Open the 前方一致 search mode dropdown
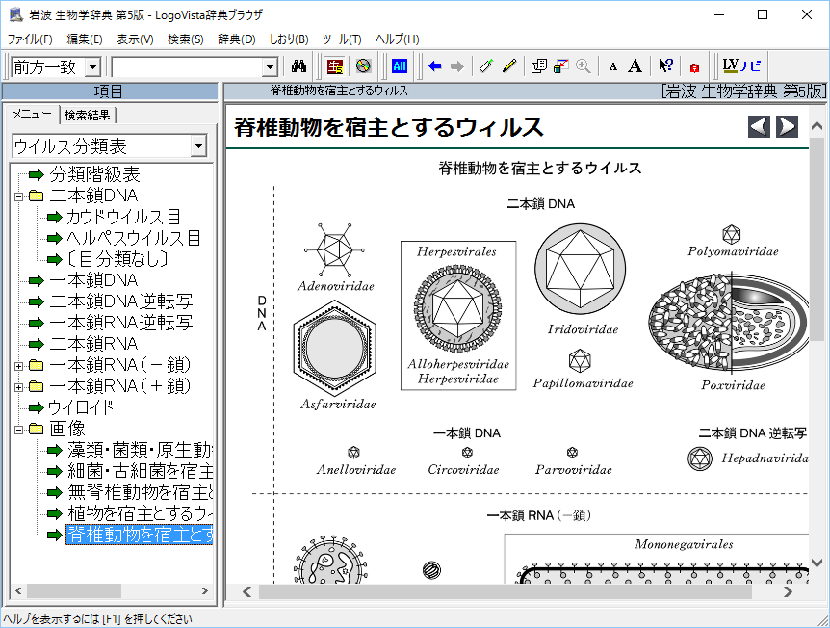Image resolution: width=830 pixels, height=628 pixels. (92, 66)
